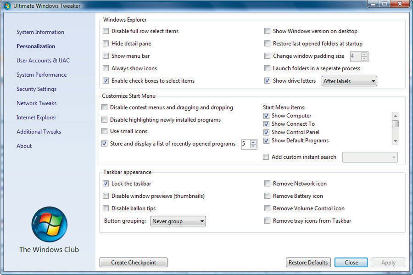Open the custom instant search dropdown

coord(370,157)
